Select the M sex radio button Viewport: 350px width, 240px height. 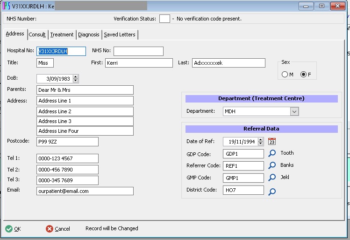[x=285, y=75]
